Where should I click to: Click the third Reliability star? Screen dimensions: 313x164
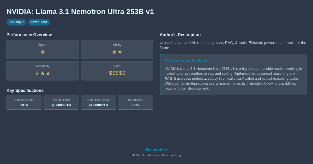click(48, 73)
